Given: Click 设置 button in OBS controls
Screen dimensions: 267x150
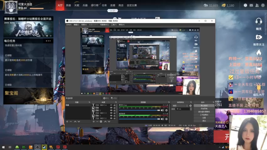Looking at the screenshot, I should pos(204,118).
